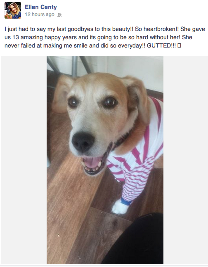Screen dimensions: 208x267
Task: Click the missing emoji box after GUTTED!!!
Action: tap(179, 45)
